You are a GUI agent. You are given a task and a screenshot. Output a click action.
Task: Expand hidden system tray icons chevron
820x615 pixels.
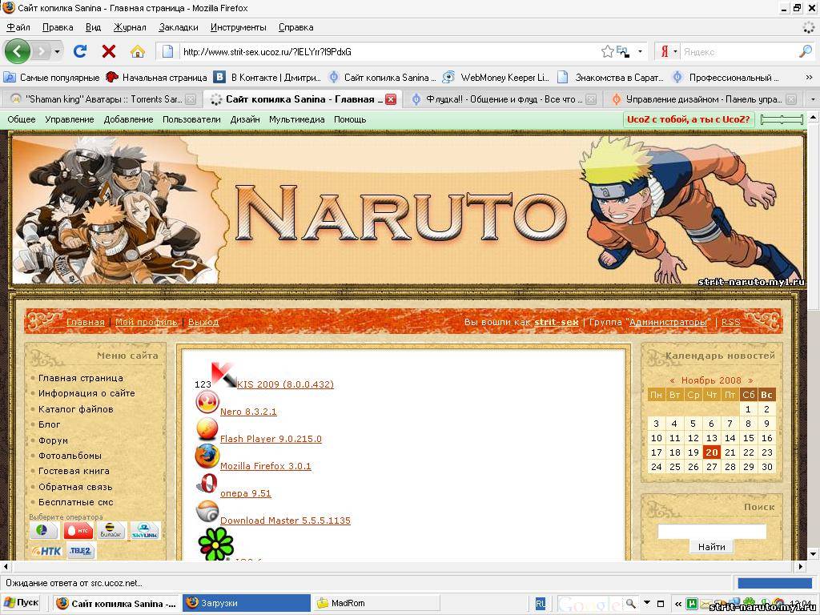(678, 604)
